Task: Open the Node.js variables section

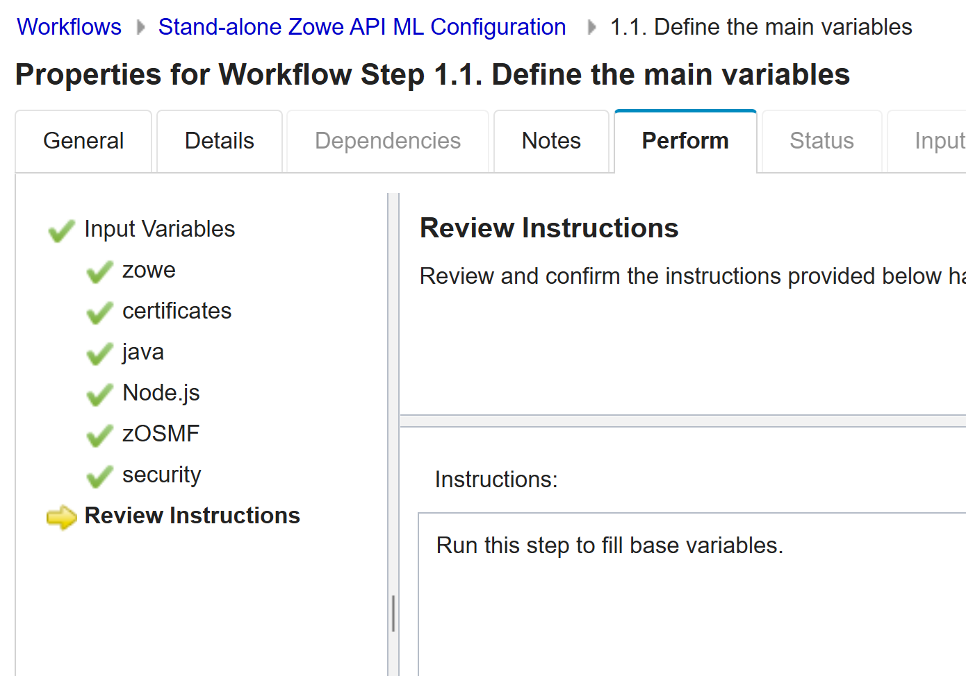Action: click(161, 392)
